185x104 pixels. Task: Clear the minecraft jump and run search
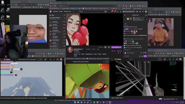37,60
